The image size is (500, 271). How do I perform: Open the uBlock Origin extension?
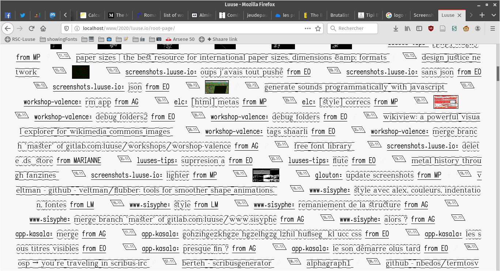pyautogui.click(x=431, y=28)
